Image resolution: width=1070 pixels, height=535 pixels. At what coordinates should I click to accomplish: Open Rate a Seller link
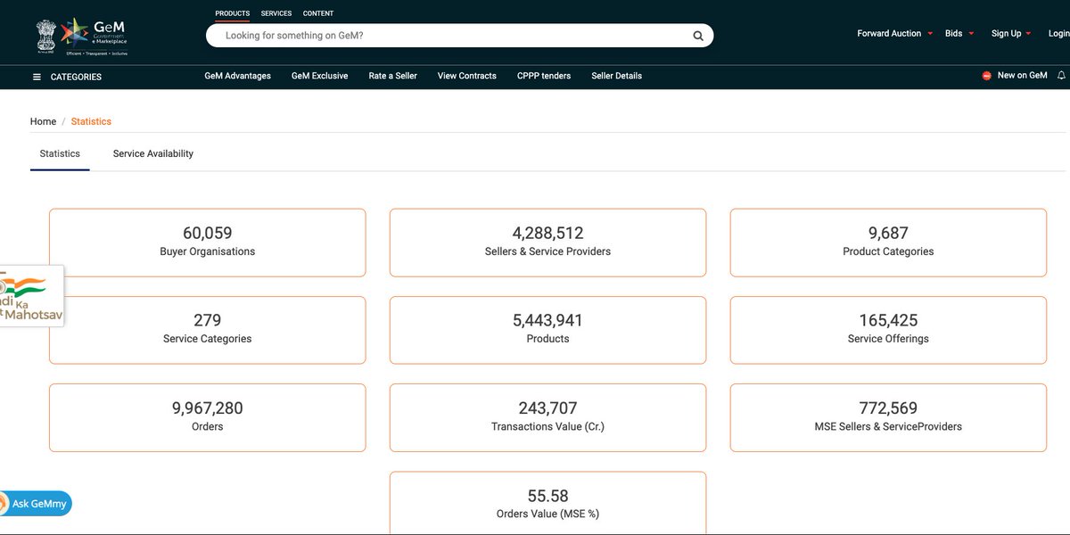tap(392, 76)
